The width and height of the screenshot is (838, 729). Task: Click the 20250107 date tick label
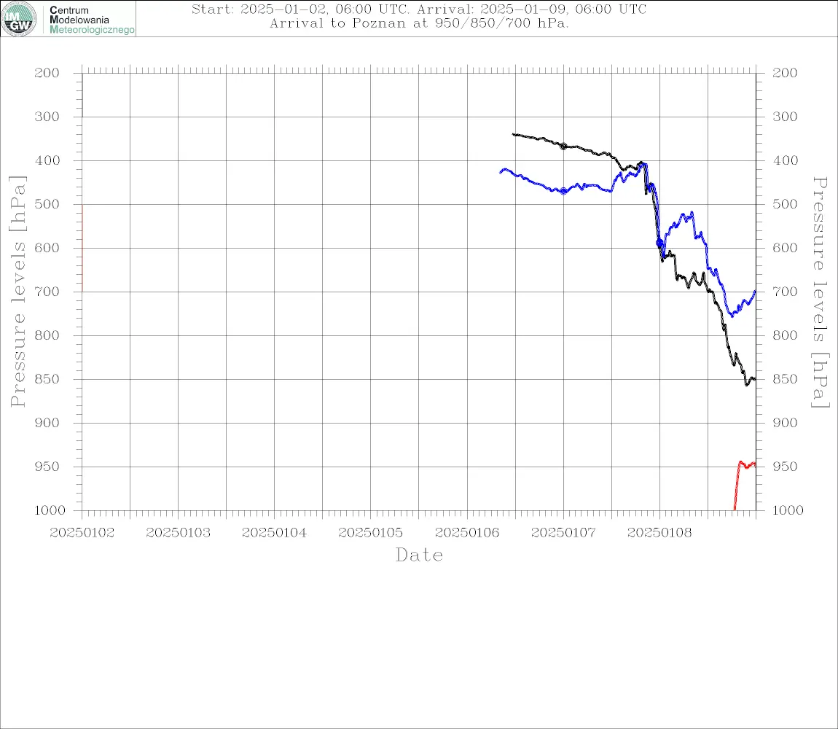point(563,533)
